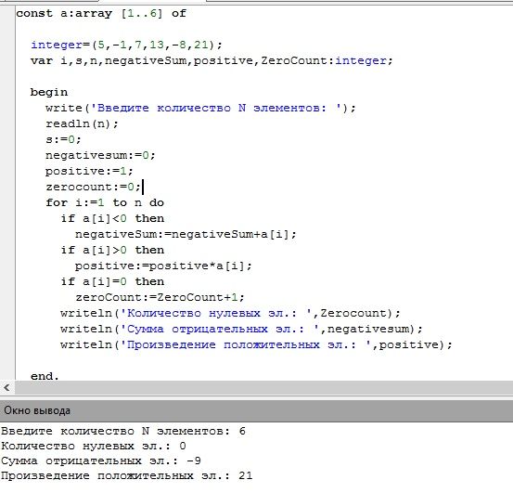
Task: Click the 'zerocount:=0;' line
Action: coord(94,187)
